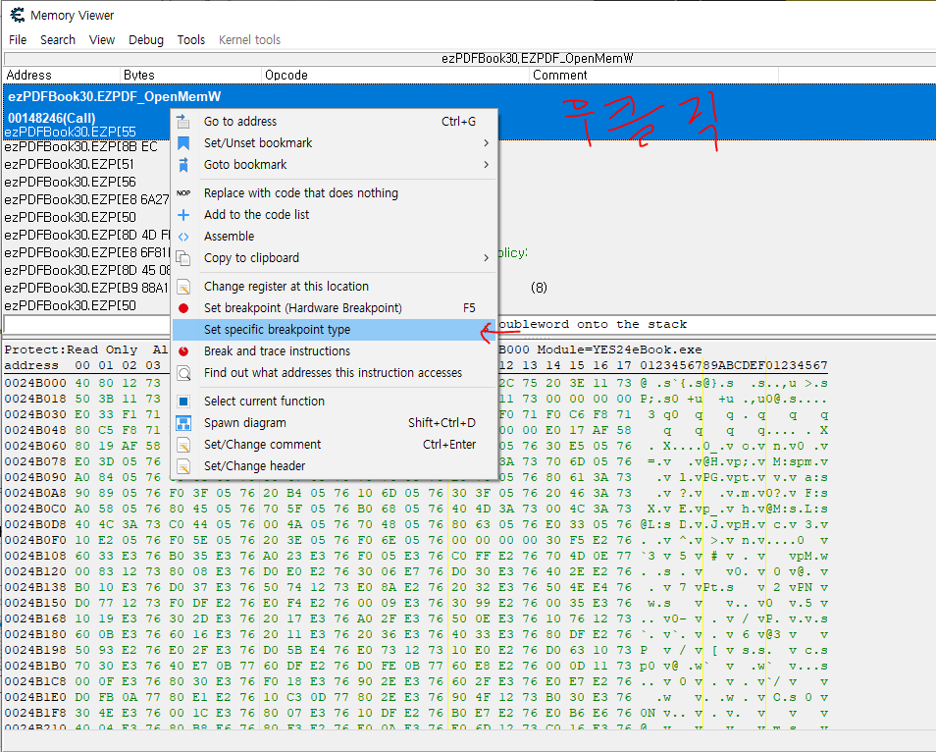
Task: Click the Spawn diagram icon
Action: click(x=183, y=423)
